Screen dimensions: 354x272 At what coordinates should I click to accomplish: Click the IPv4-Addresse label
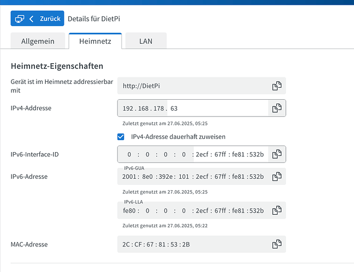[31, 108]
